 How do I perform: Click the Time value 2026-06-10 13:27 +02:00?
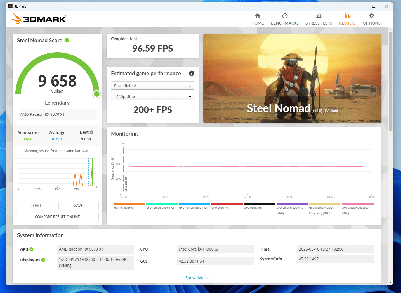click(x=335, y=249)
